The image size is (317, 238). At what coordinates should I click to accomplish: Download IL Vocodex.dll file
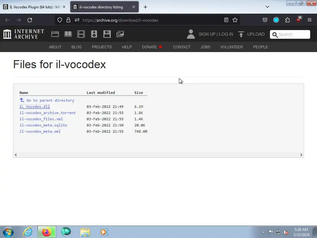(x=35, y=107)
